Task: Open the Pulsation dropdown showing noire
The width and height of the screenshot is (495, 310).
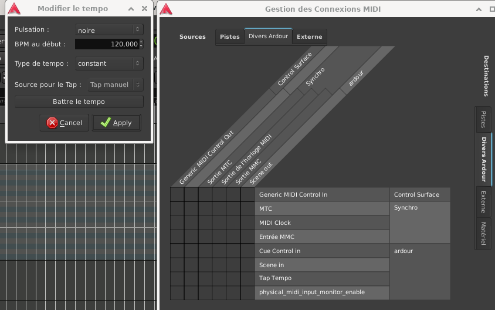Action: pos(109,30)
